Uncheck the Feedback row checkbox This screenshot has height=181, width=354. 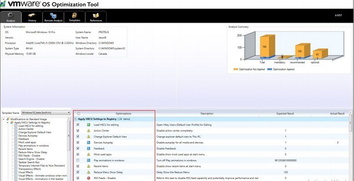coord(78,149)
